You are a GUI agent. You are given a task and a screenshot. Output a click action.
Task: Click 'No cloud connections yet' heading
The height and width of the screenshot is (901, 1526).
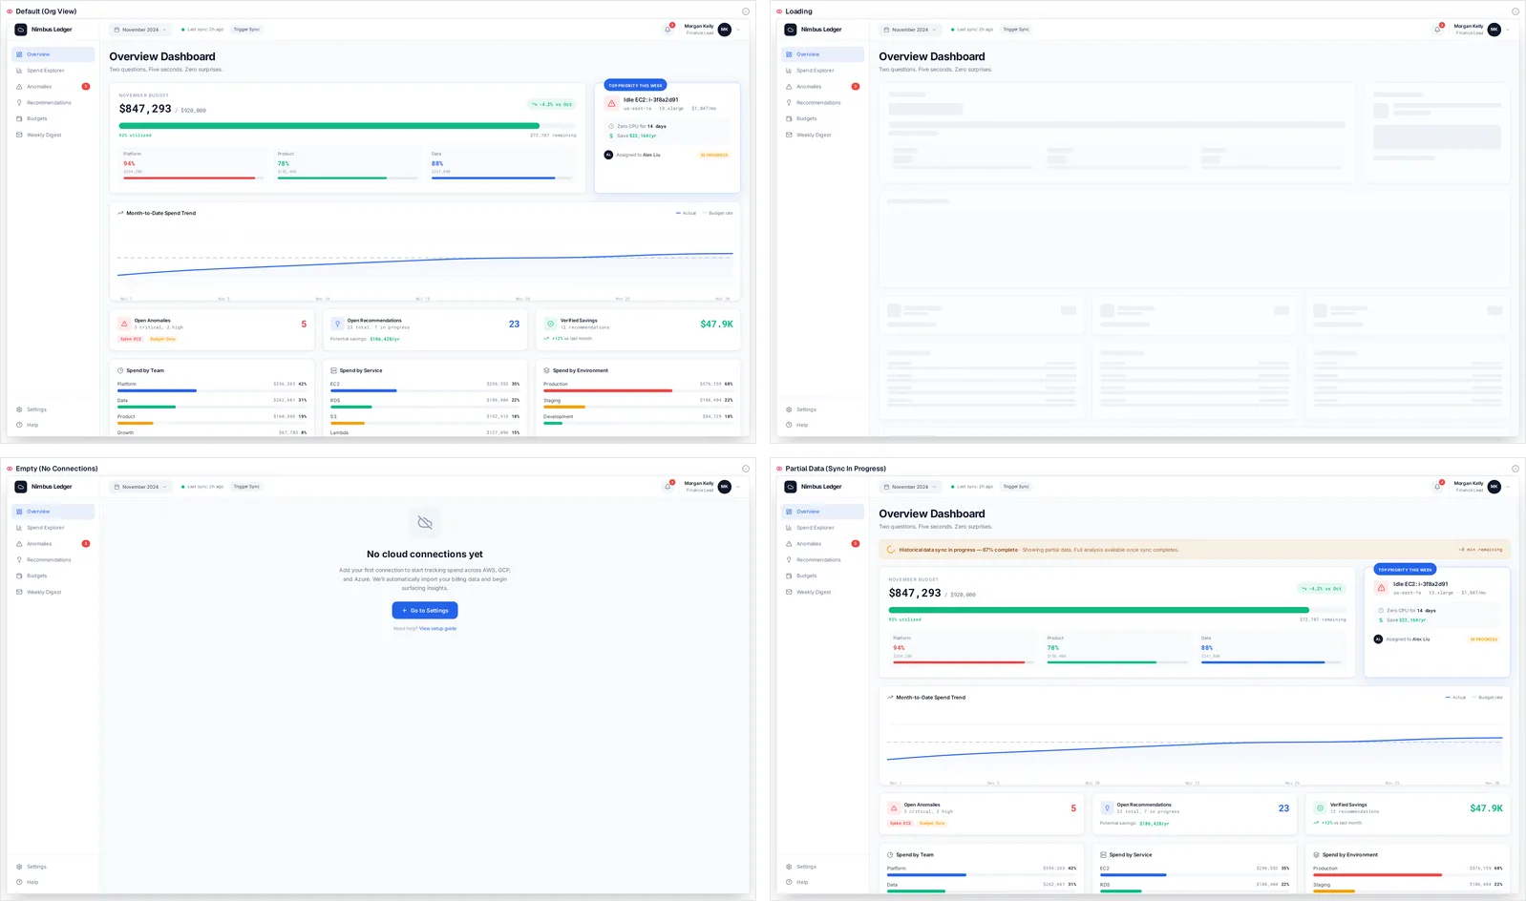click(x=425, y=554)
